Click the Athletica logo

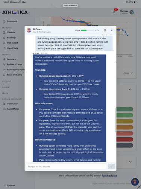click(15, 12)
